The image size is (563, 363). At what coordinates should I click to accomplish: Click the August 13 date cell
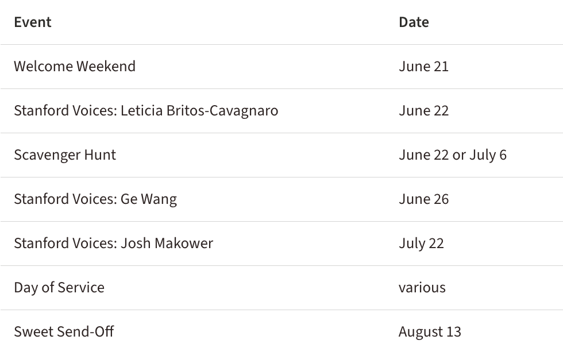(430, 332)
